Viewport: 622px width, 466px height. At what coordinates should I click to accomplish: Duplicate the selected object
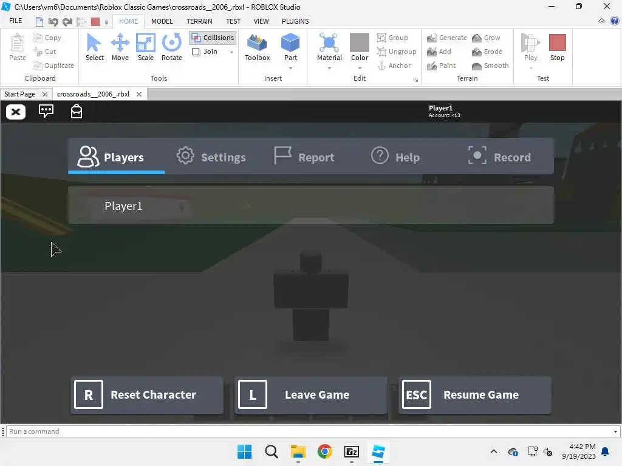coord(53,66)
